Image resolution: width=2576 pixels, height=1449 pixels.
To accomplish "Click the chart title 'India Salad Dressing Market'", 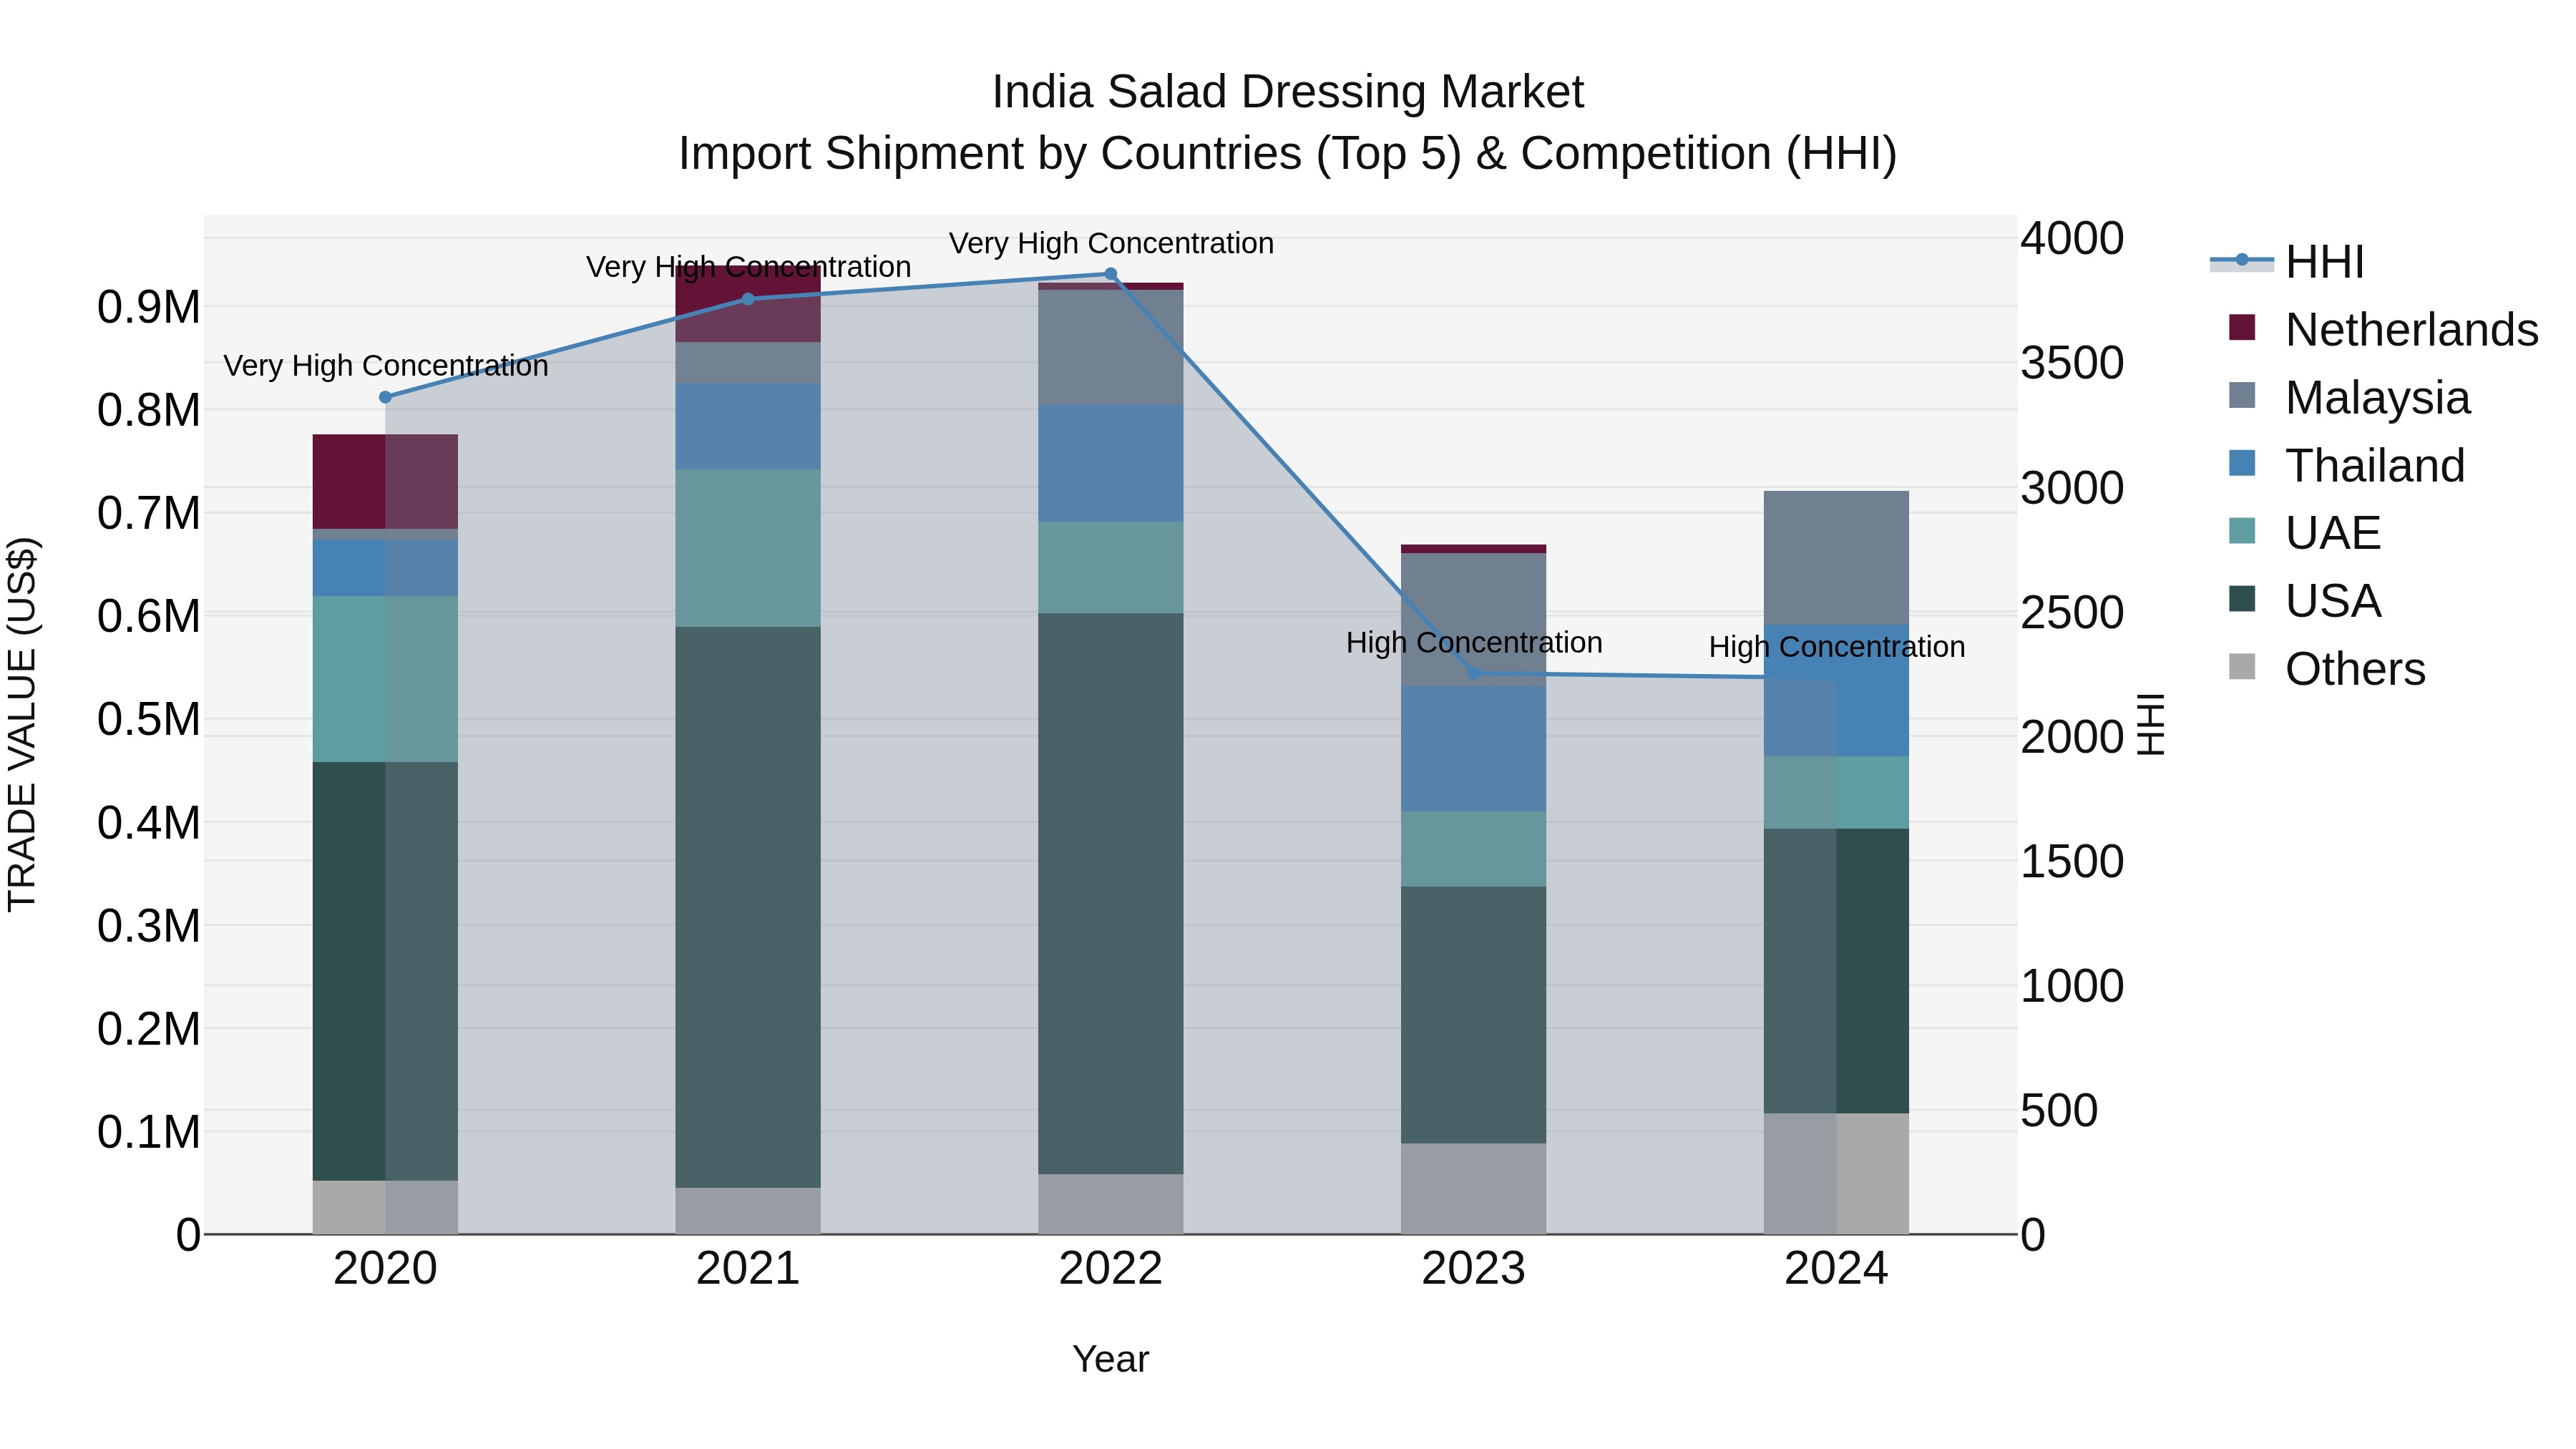I will click(1288, 92).
